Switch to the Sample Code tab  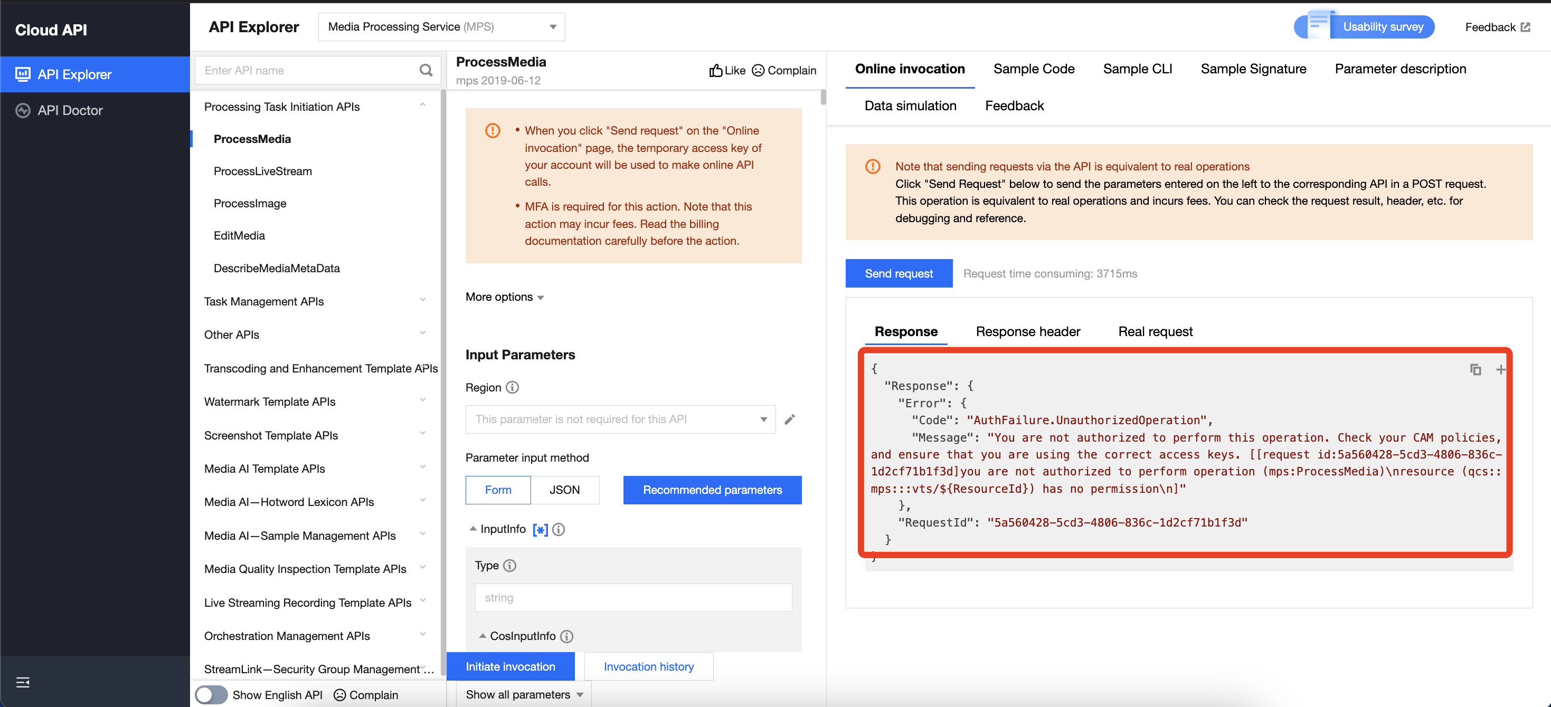pos(1033,69)
